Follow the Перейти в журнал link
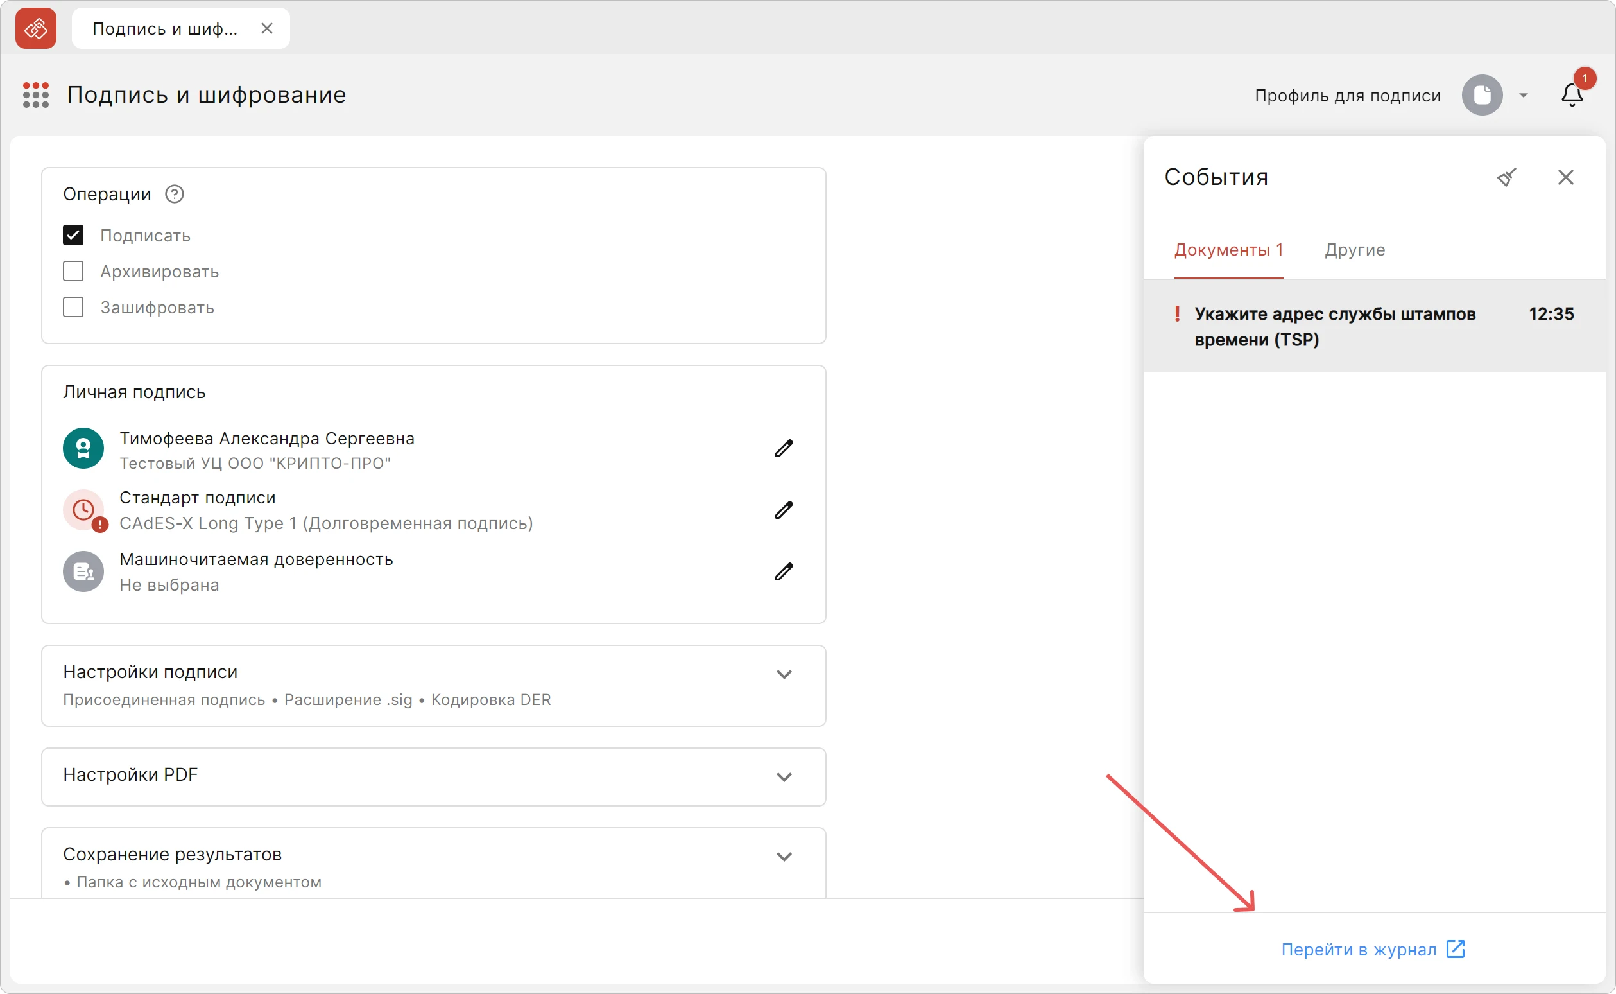This screenshot has height=994, width=1616. (x=1373, y=949)
